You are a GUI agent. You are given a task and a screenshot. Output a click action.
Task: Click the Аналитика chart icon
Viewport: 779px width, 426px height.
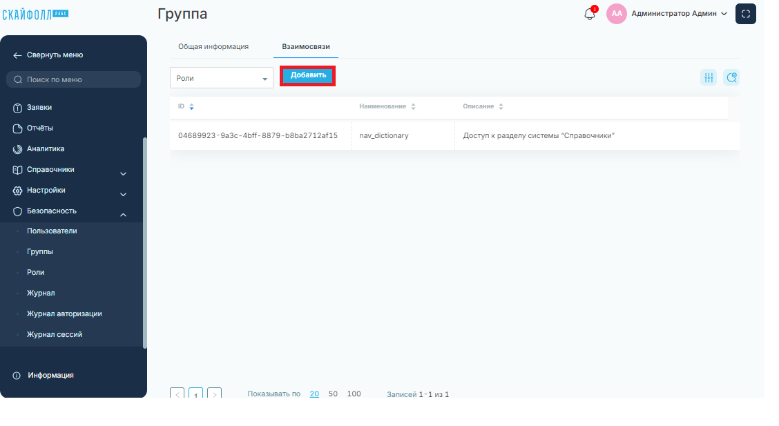17,149
